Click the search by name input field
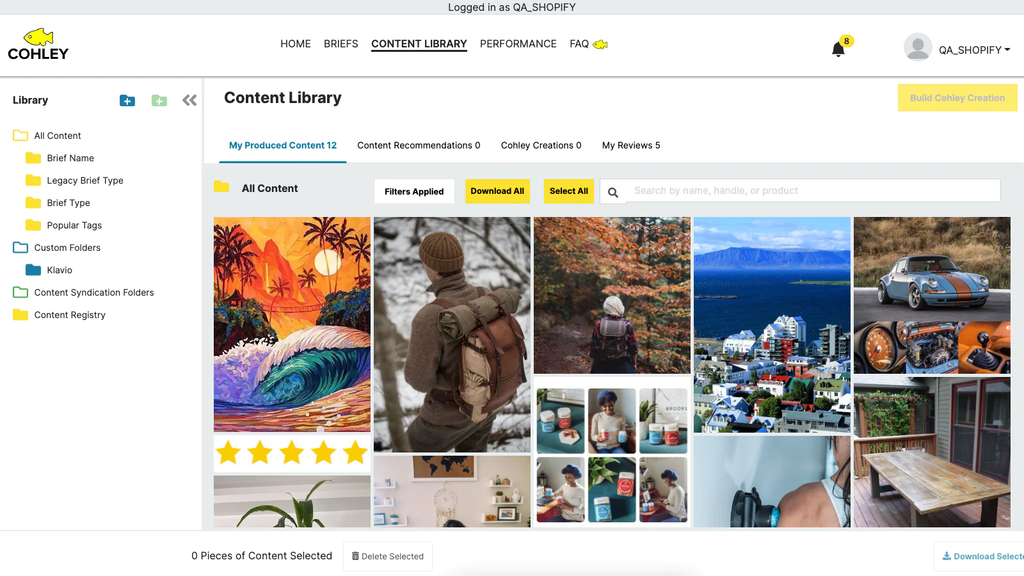1024x576 pixels. click(813, 191)
